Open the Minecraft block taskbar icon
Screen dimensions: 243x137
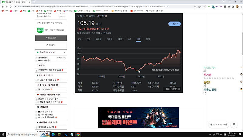[x=59, y=134]
